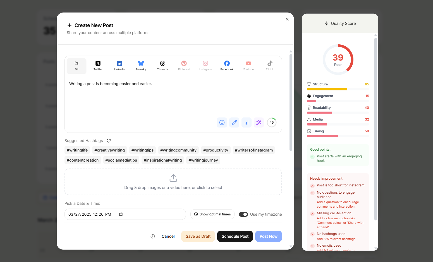Toggle the Twitter platform selection

coord(98,66)
